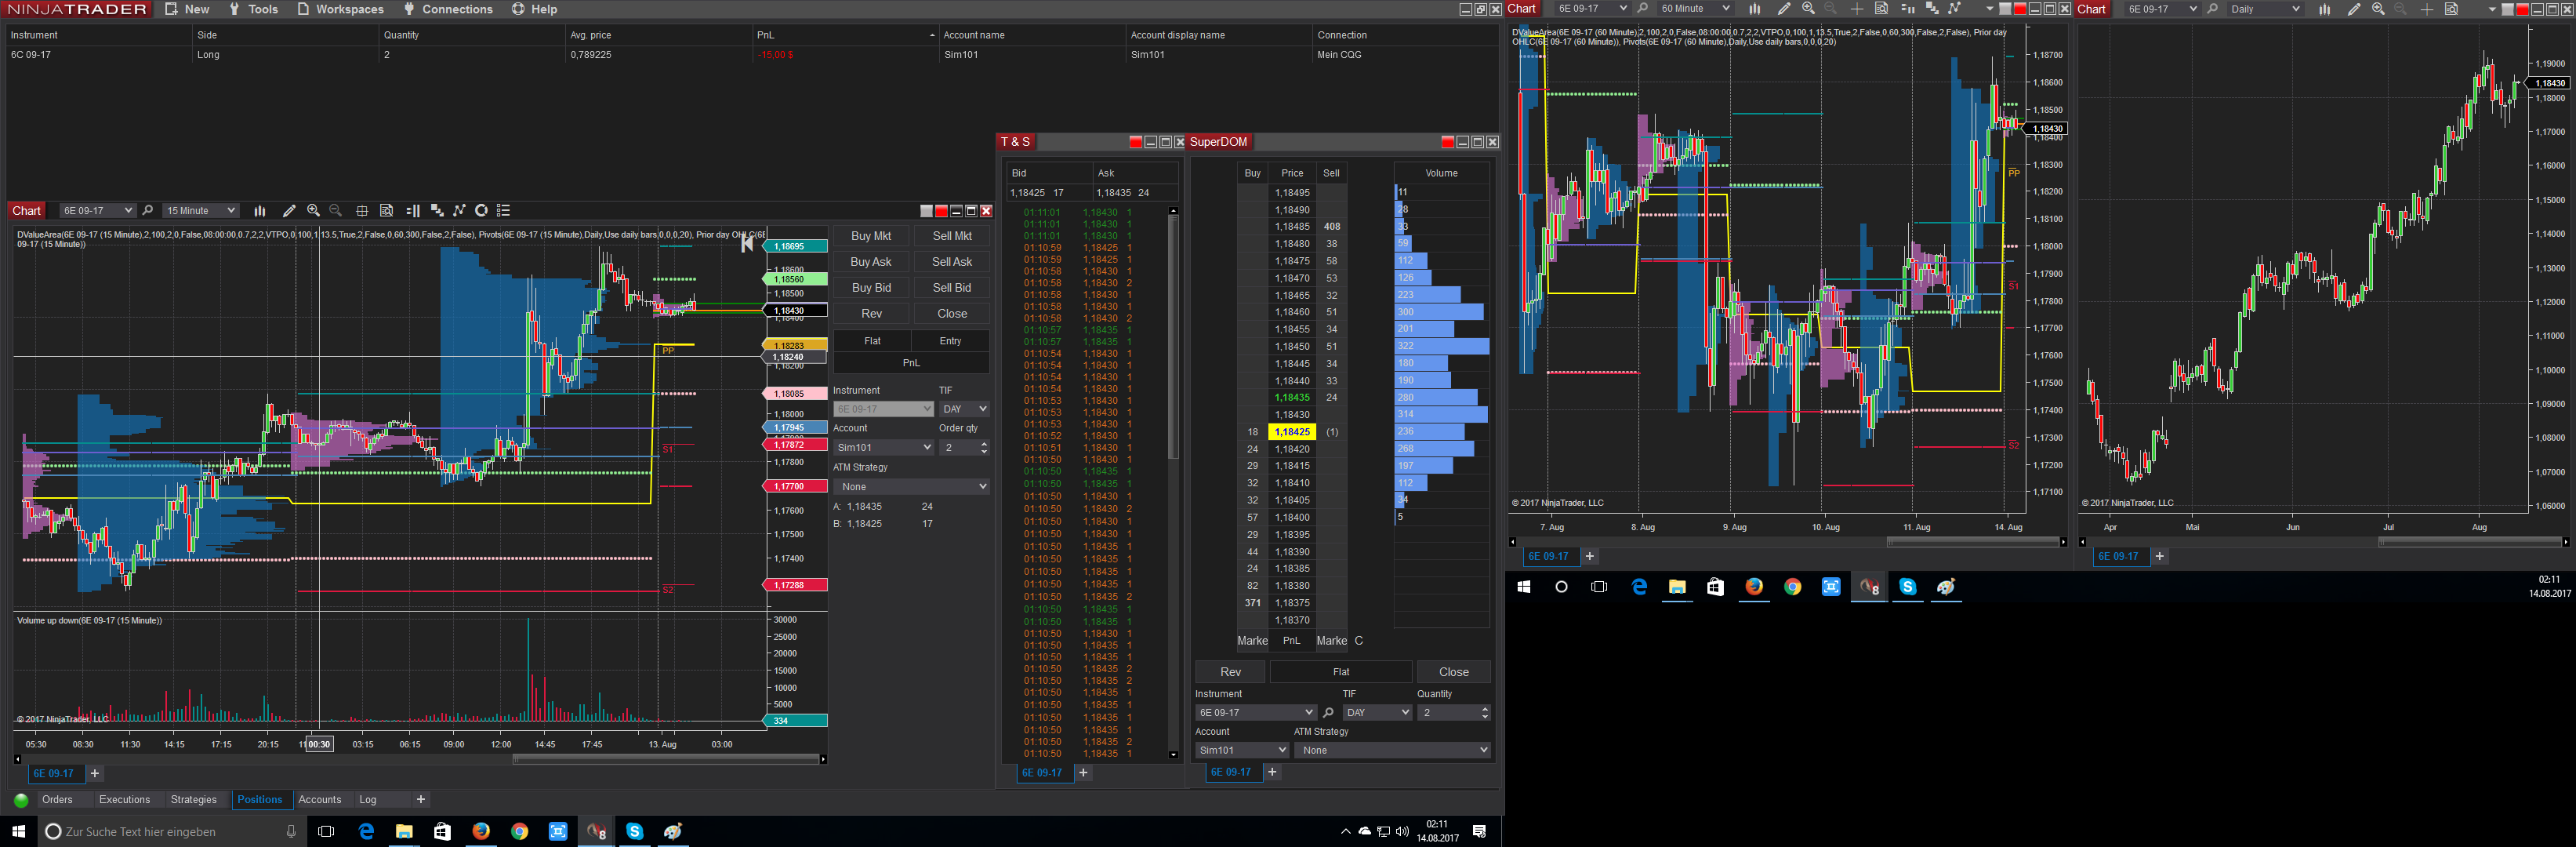The height and width of the screenshot is (847, 2576).
Task: Click Flat button in SuperDOM
Action: (1341, 672)
